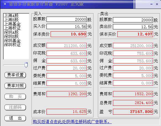Click 总费用 value 2824.400

point(133,103)
